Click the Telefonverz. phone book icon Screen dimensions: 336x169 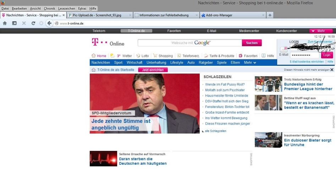tap(179, 55)
